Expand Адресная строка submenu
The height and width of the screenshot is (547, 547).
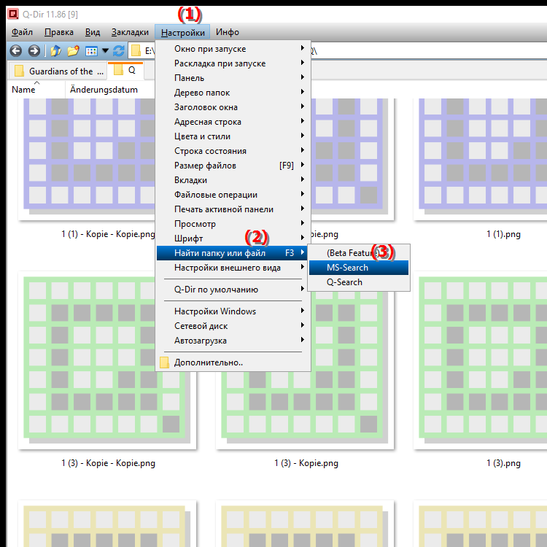[x=233, y=122]
